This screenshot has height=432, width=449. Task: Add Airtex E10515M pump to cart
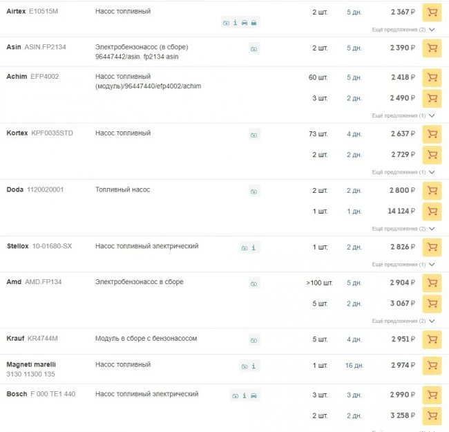point(432,13)
